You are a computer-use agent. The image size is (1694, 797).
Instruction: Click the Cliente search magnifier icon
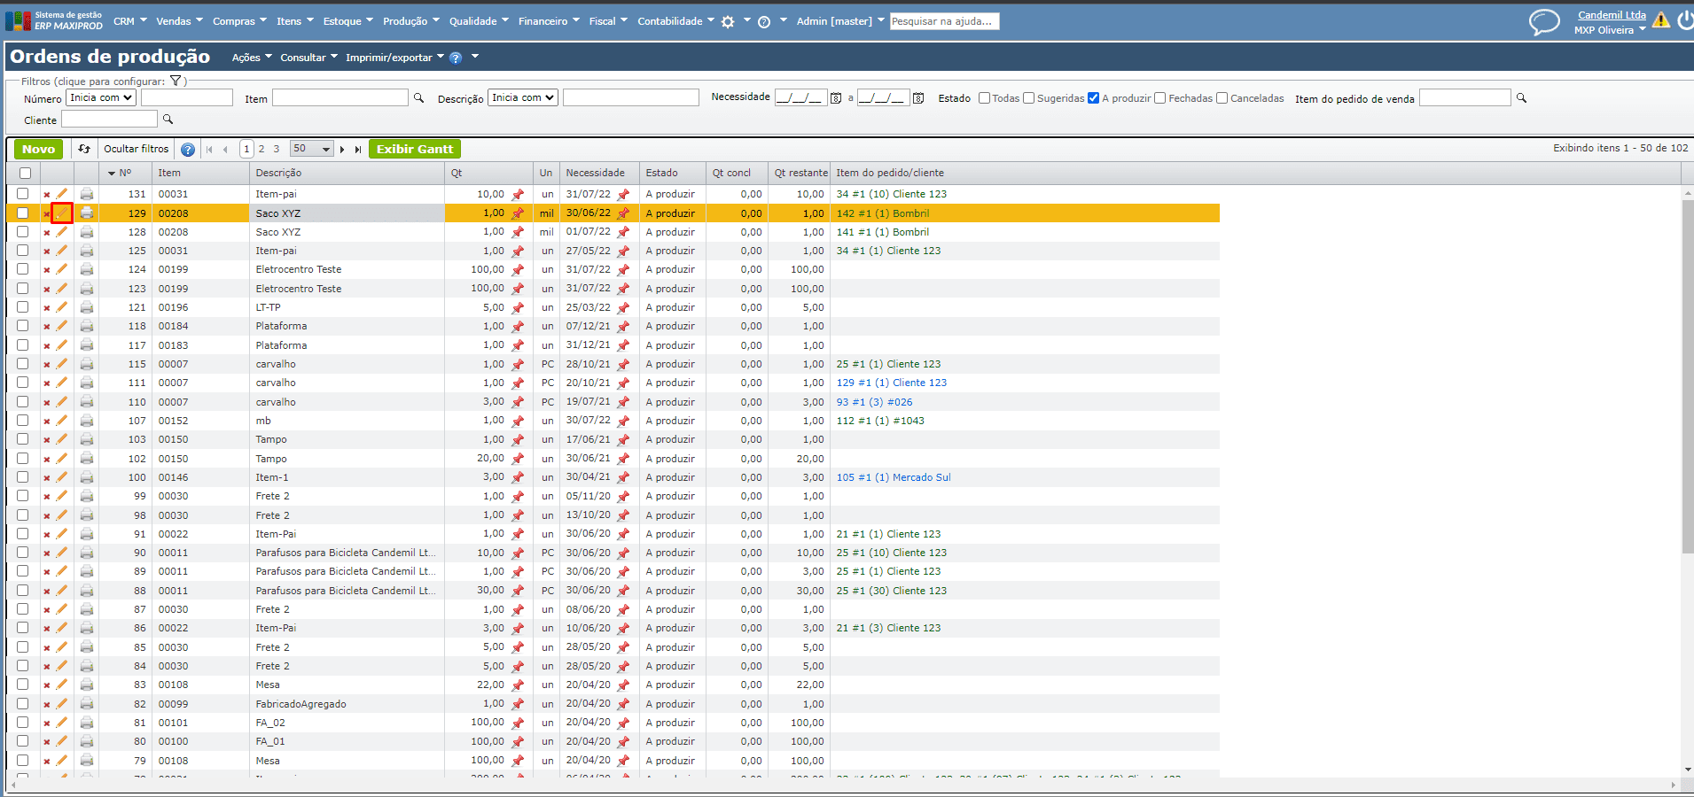tap(168, 120)
